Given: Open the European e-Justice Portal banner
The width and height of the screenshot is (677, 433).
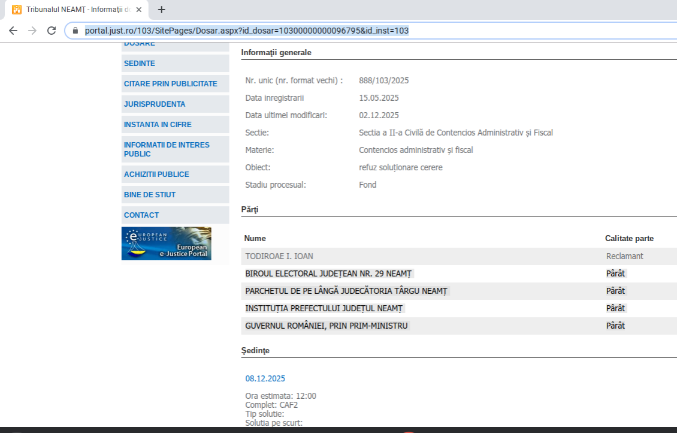Looking at the screenshot, I should (166, 243).
